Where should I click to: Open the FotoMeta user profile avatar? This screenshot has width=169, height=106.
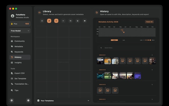pyautogui.click(x=12, y=16)
